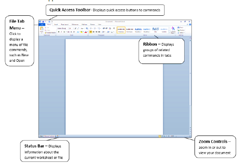Open the Borders dropdown
241x164 pixels.
112,32
